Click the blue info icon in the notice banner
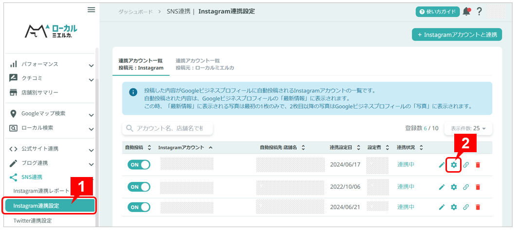Image resolution: width=516 pixels, height=231 pixels. pyautogui.click(x=133, y=92)
